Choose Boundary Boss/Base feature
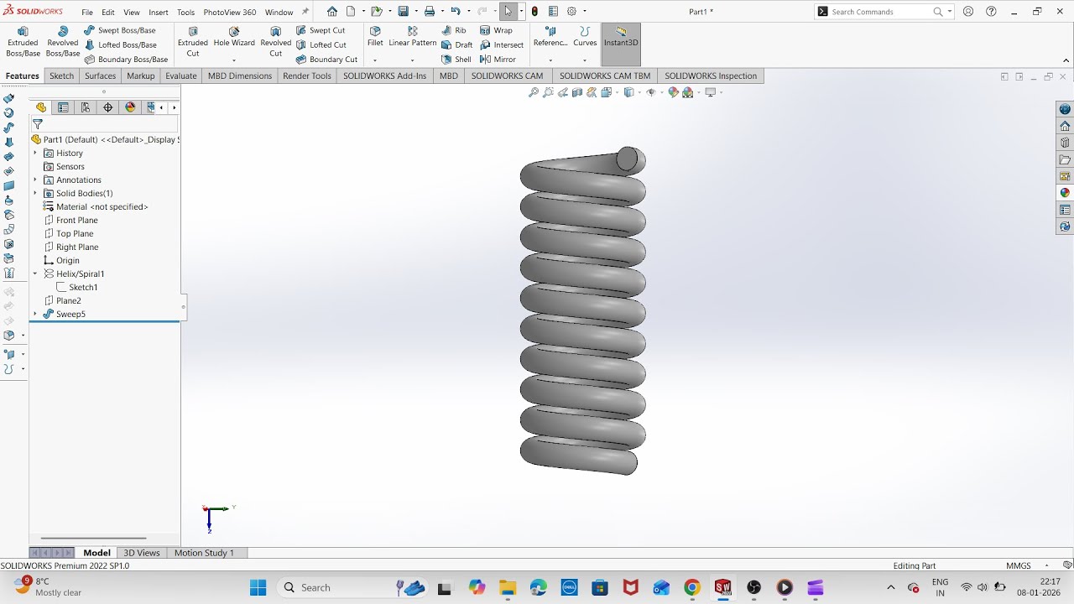1074x604 pixels. (x=127, y=60)
